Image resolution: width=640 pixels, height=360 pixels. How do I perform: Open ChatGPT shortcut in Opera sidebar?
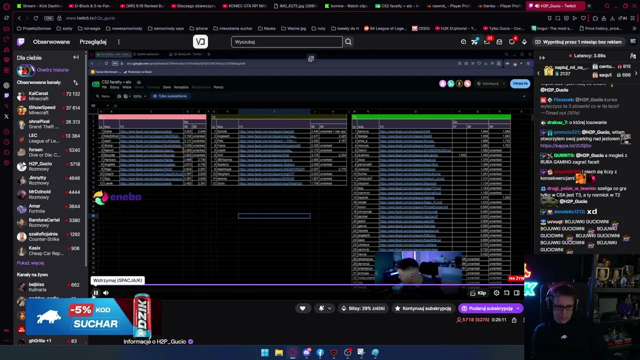(6, 85)
